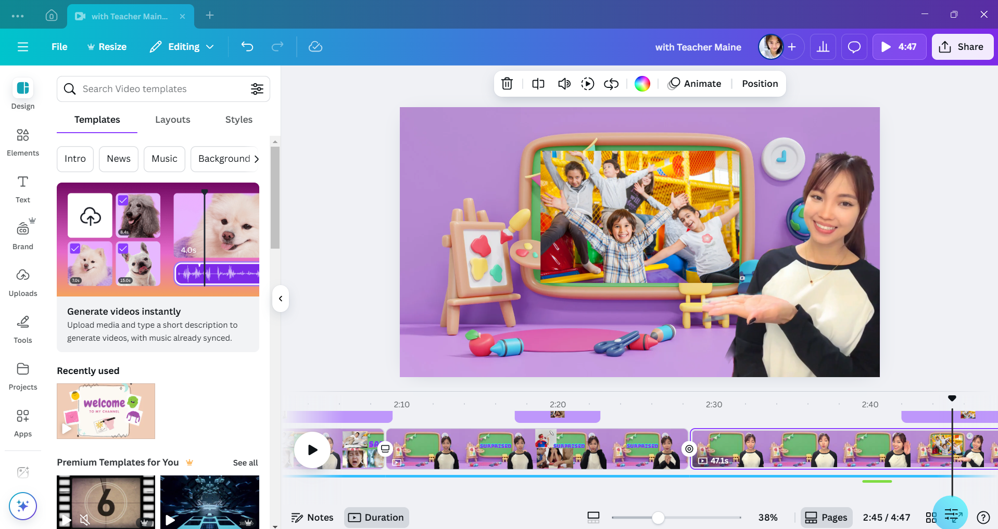This screenshot has width=998, height=529.
Task: Toggle Duration display button
Action: pyautogui.click(x=376, y=518)
